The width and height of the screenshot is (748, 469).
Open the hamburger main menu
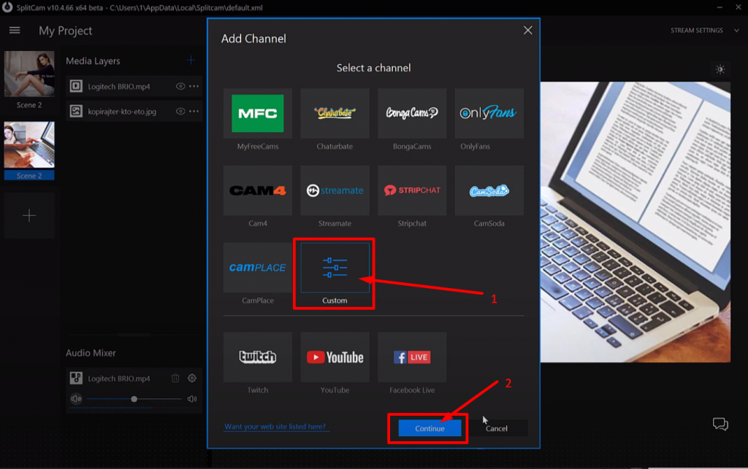click(15, 31)
